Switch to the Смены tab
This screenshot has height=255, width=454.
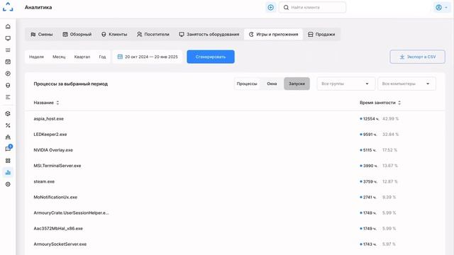pos(42,35)
